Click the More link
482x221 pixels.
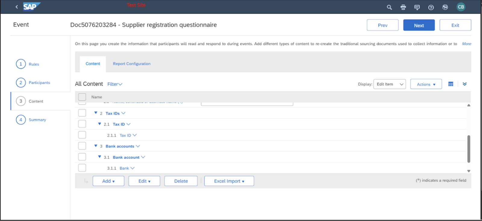click(467, 44)
